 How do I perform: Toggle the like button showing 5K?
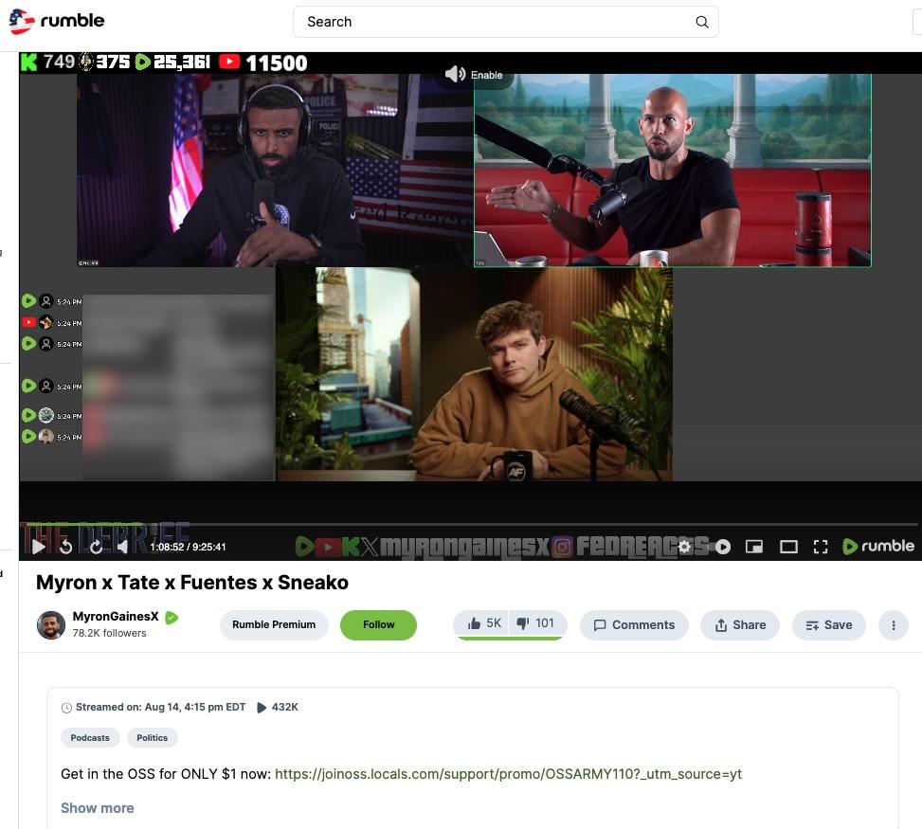(x=484, y=623)
